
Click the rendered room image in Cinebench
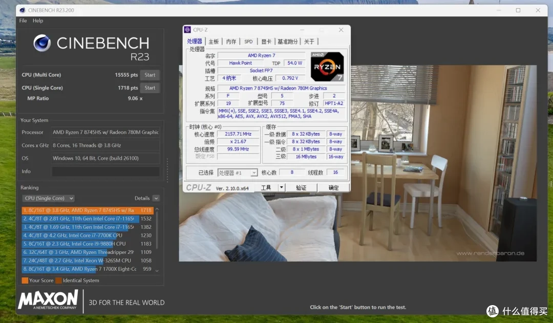[x=357, y=163]
